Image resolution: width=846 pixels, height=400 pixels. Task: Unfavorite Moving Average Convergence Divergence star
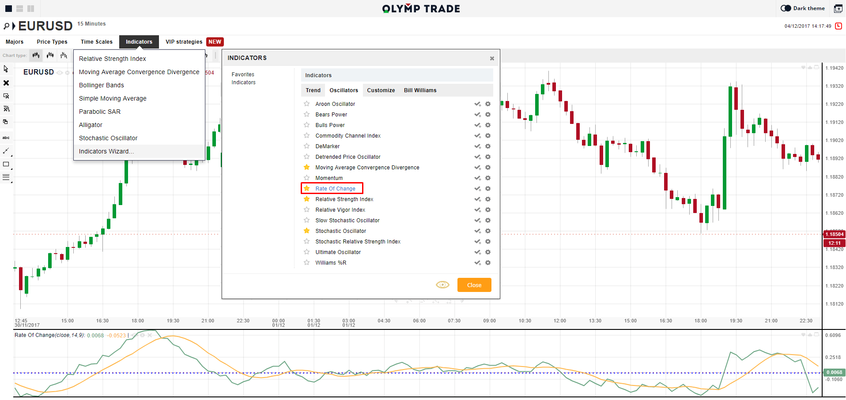point(306,168)
